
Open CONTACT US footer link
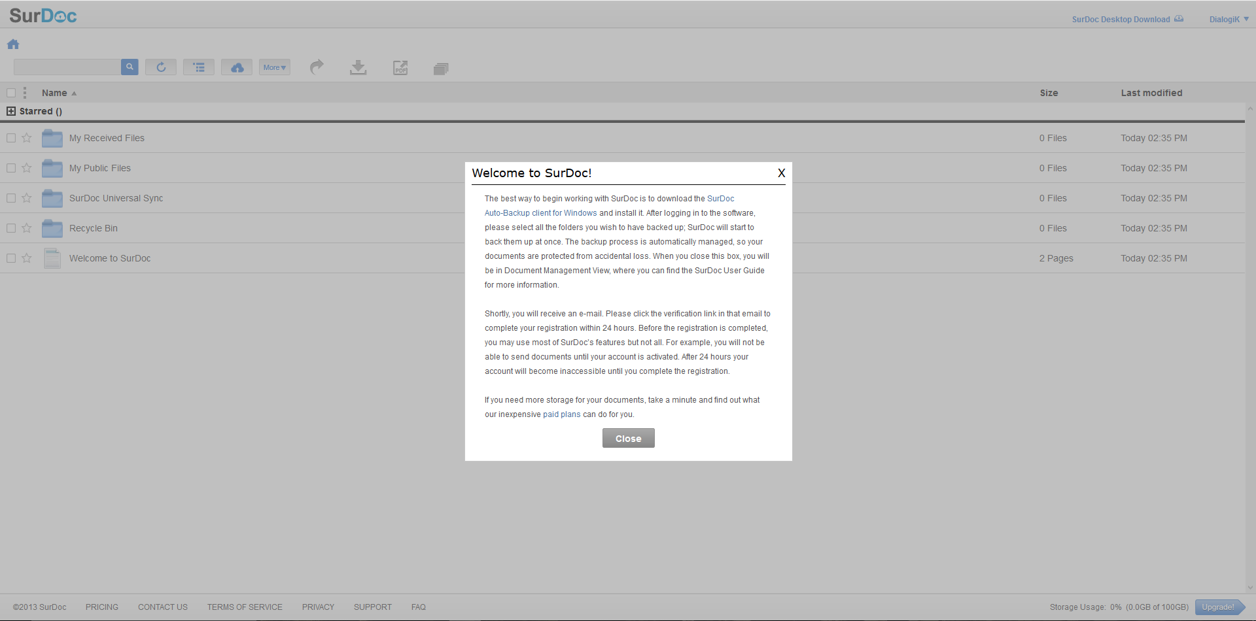click(x=163, y=607)
